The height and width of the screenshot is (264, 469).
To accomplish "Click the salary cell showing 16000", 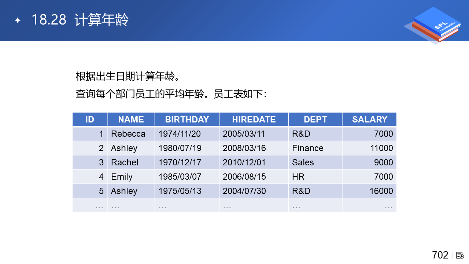I will [381, 191].
